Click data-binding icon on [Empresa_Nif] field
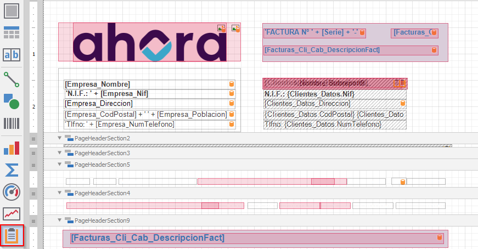The width and height of the screenshot is (478, 249). point(232,94)
